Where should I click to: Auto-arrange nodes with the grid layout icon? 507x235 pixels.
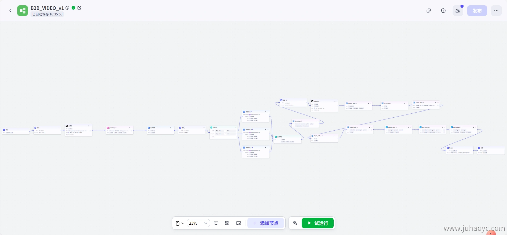[227, 223]
